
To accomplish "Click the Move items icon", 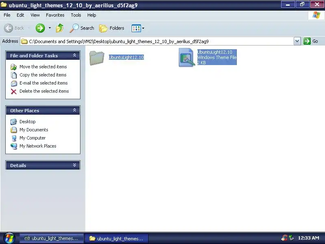I will [x=14, y=67].
